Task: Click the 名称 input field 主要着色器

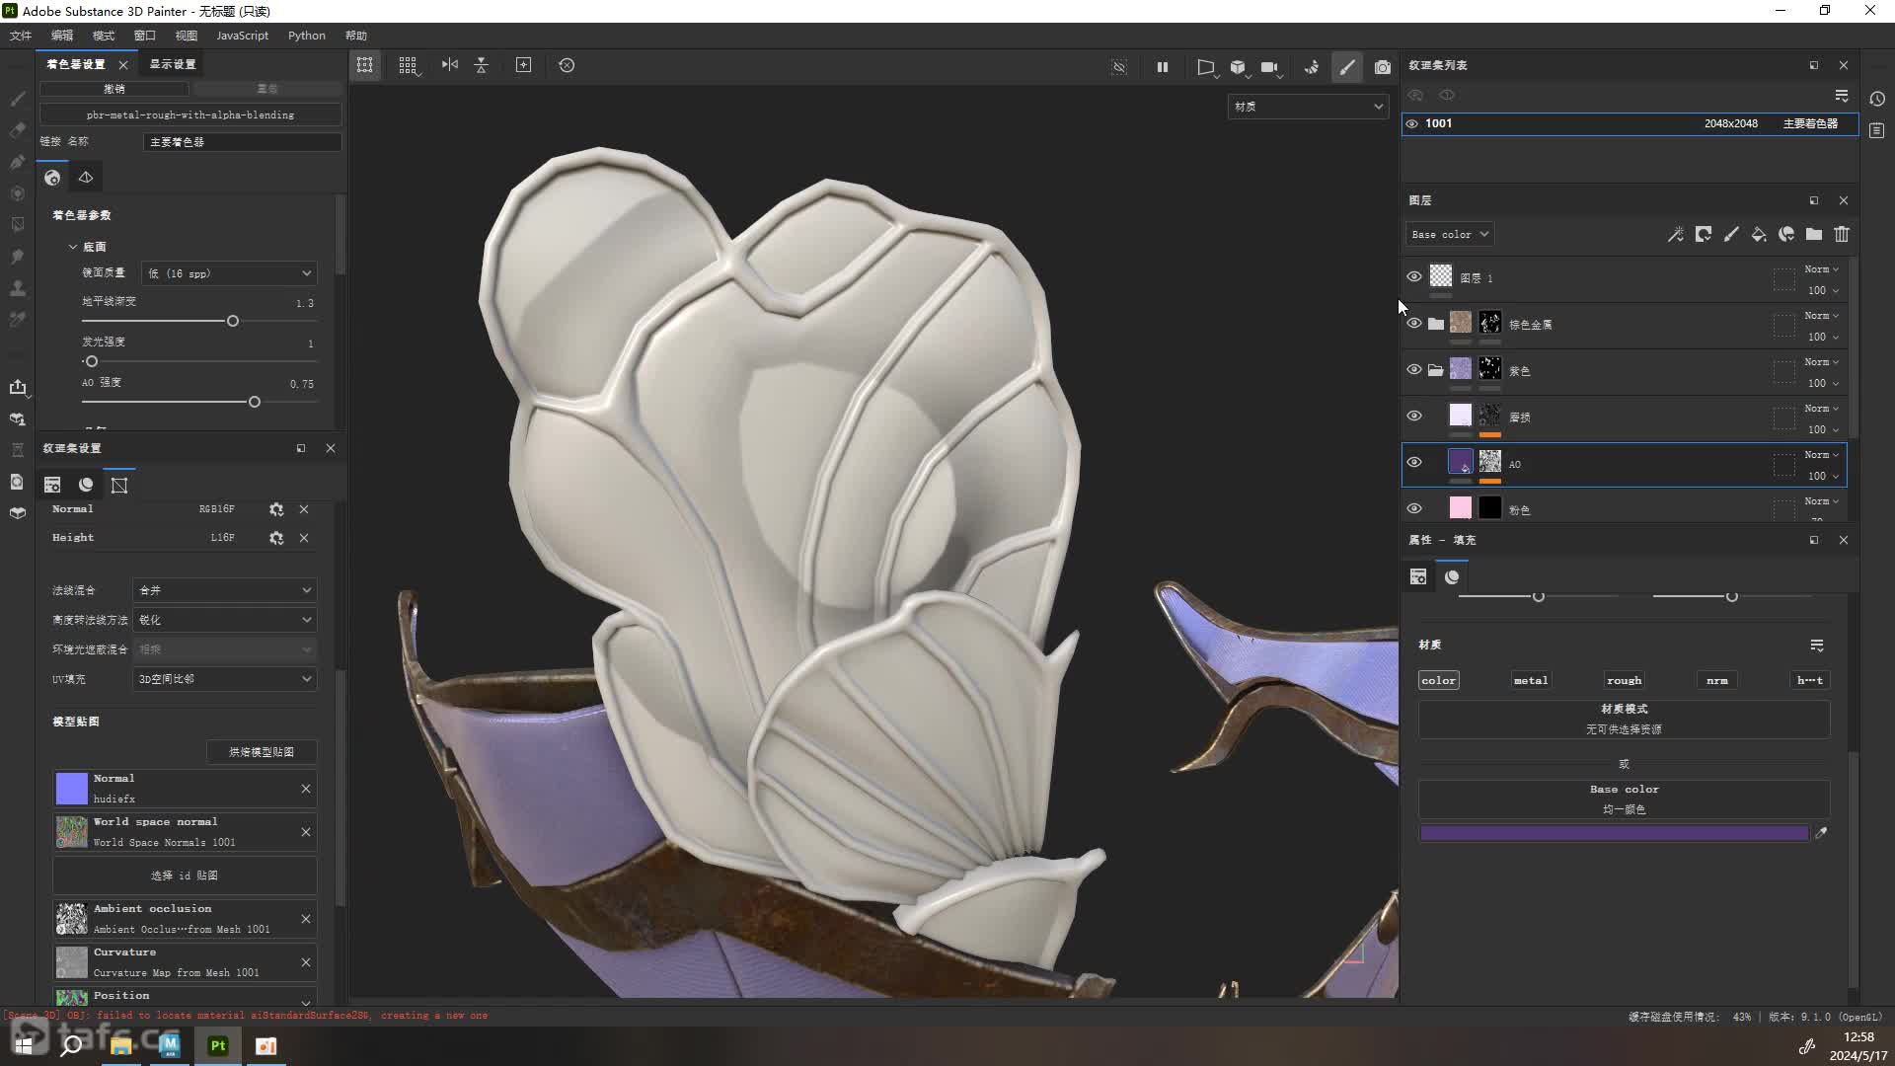Action: pyautogui.click(x=242, y=142)
